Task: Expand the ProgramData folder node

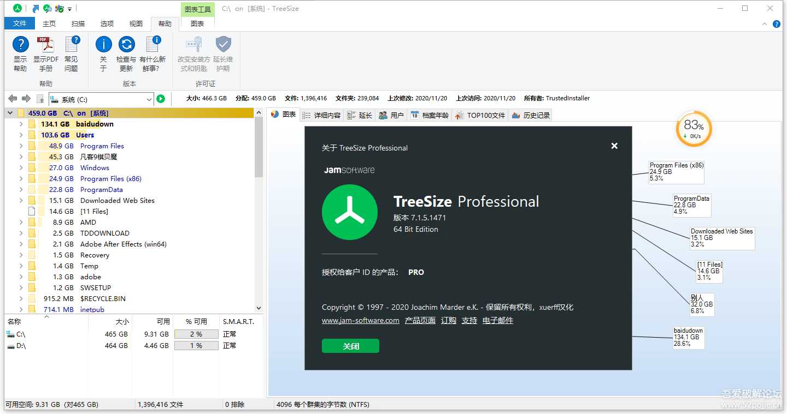Action: point(21,189)
